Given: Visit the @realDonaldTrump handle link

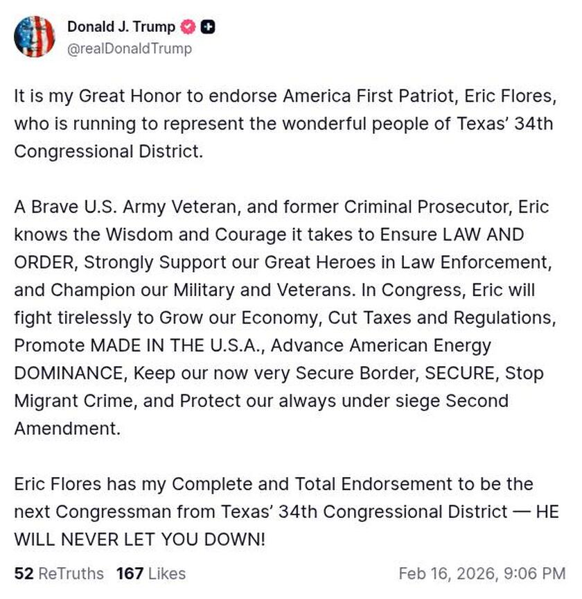Looking at the screenshot, I should click(130, 49).
